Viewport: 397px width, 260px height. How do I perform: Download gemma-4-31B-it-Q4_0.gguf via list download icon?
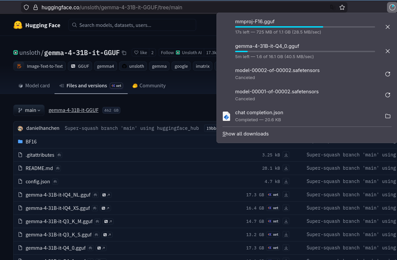(x=286, y=248)
